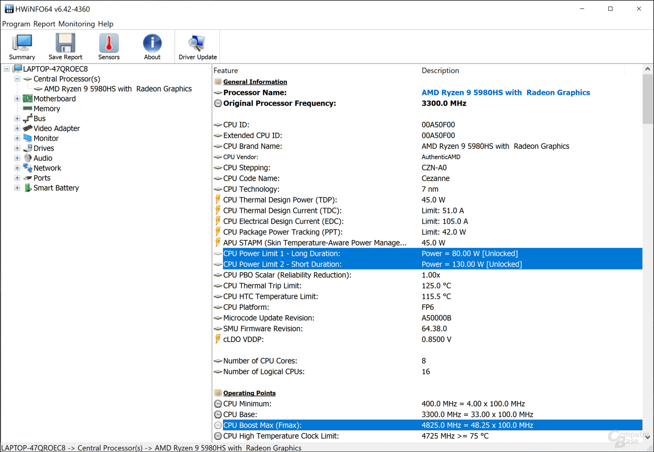Expand the Monitor tree node

pos(17,138)
